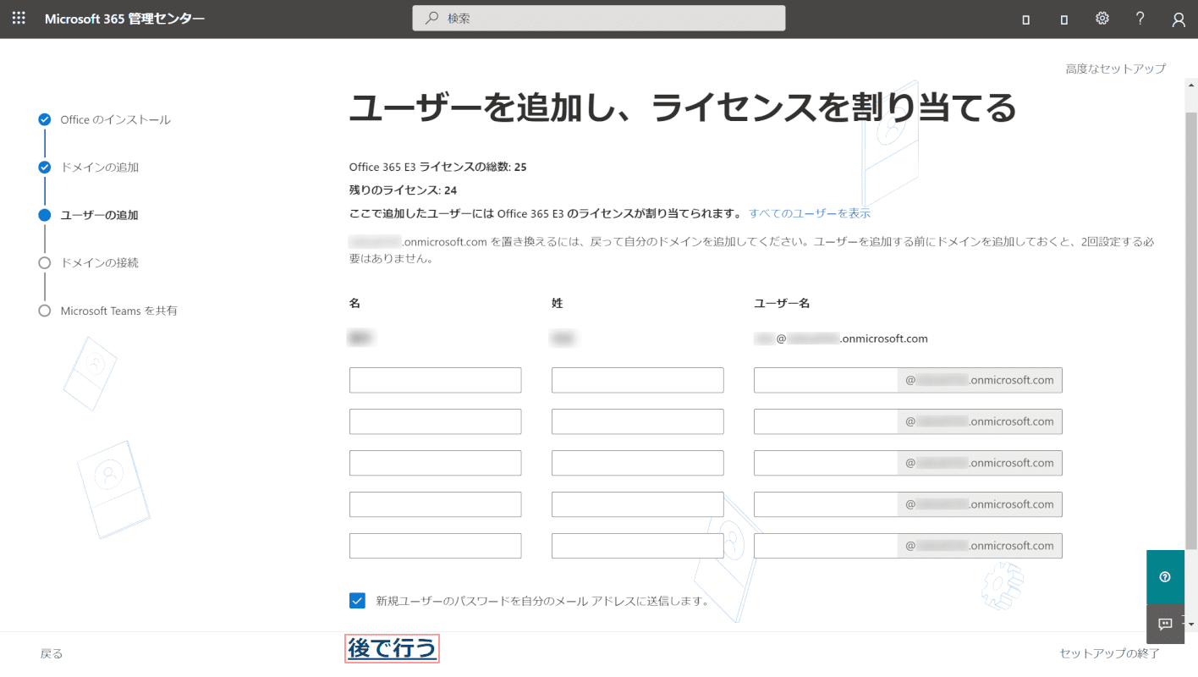
Task: Click second row 姓 input field
Action: tap(637, 421)
